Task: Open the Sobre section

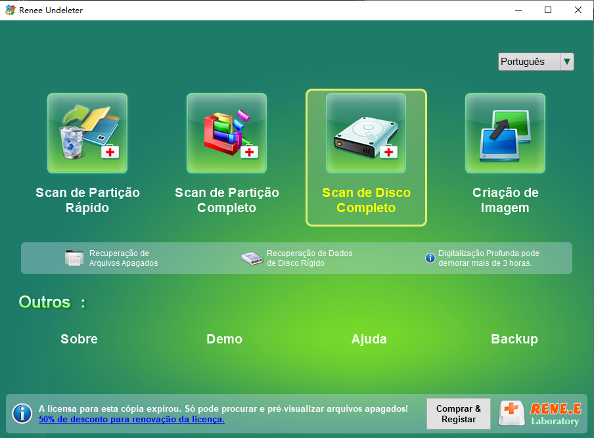Action: coord(79,339)
